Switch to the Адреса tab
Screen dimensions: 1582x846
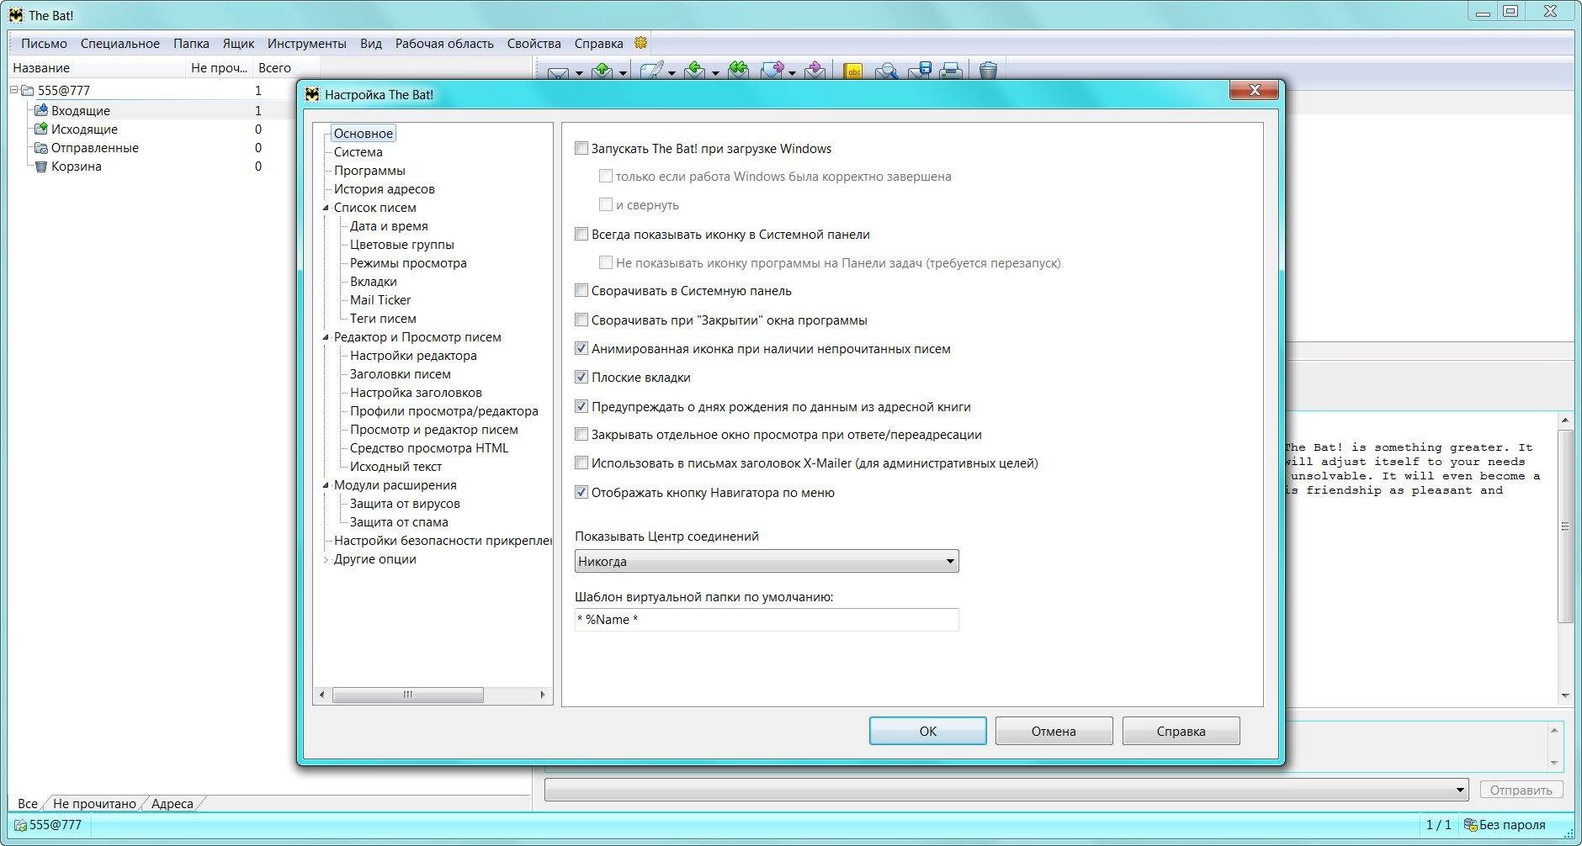(x=173, y=803)
